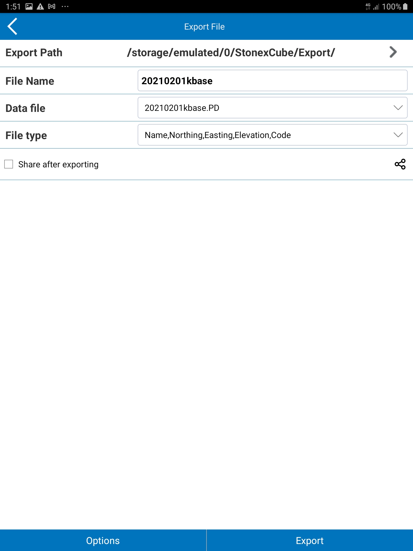Open the Options tab at bottom
Image resolution: width=413 pixels, height=551 pixels.
tap(103, 540)
